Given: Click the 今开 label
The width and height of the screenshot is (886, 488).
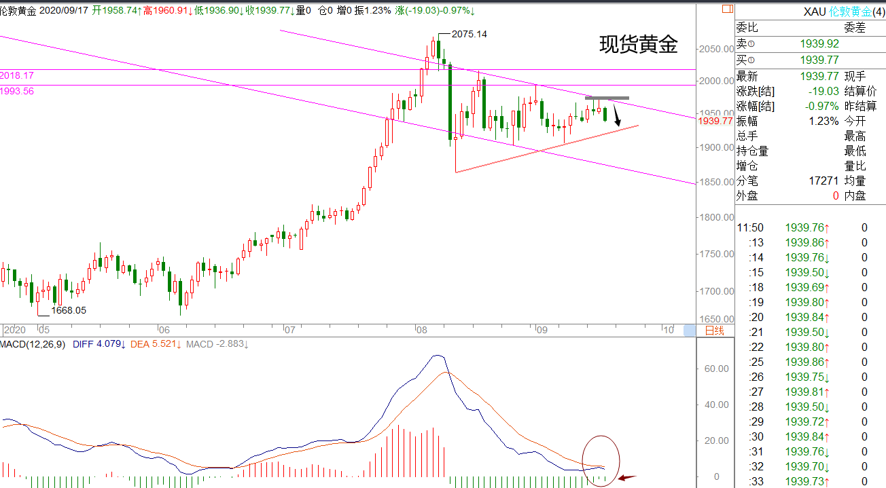Looking at the screenshot, I should pyautogui.click(x=855, y=121).
